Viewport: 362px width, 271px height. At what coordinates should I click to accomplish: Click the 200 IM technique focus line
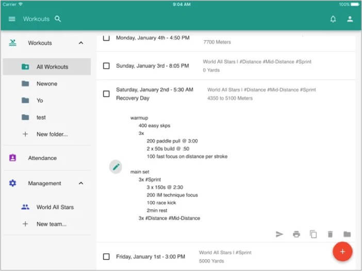(x=172, y=195)
